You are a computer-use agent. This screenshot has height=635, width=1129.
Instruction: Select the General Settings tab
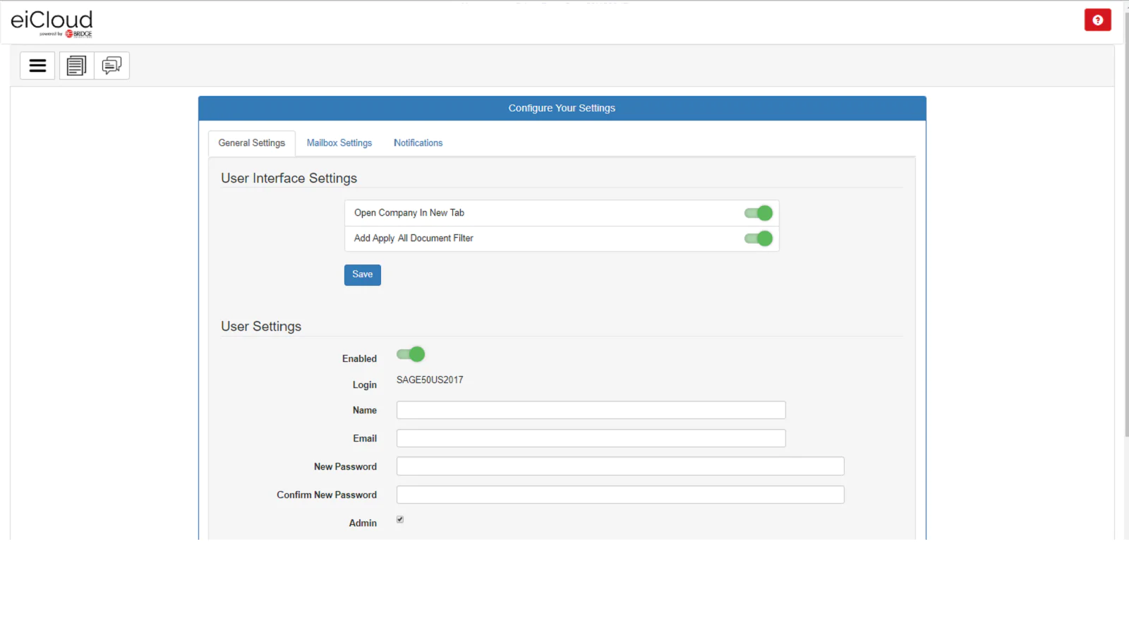pos(252,143)
